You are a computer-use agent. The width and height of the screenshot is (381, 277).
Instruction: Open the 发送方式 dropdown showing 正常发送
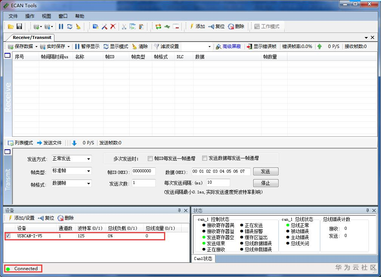pyautogui.click(x=71, y=159)
